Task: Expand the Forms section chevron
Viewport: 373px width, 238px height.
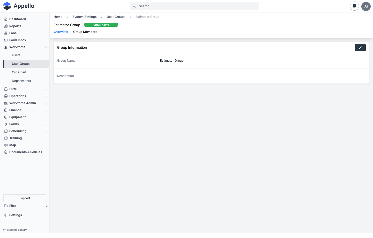Action: tap(46, 124)
